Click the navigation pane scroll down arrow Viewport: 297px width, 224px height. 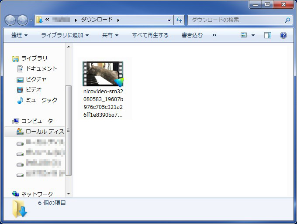coord(69,193)
